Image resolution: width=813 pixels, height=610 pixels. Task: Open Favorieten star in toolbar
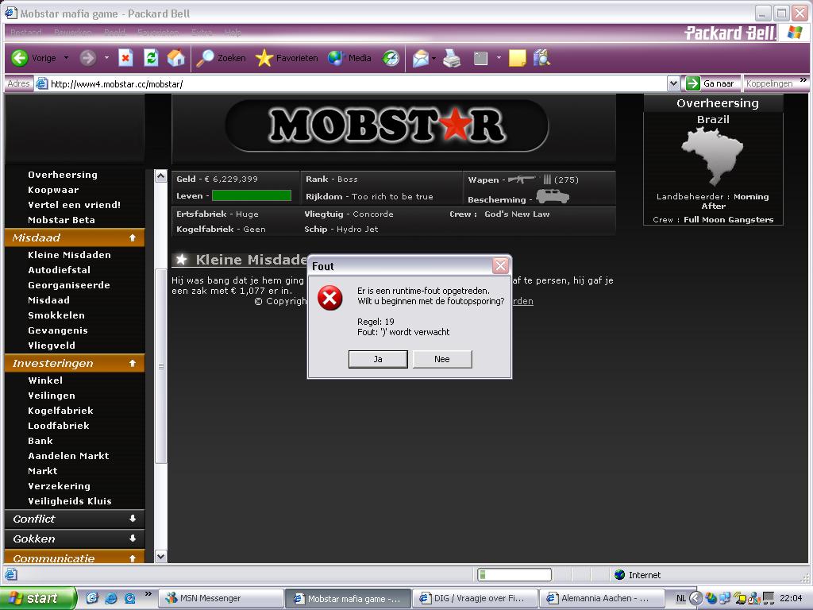pos(287,58)
